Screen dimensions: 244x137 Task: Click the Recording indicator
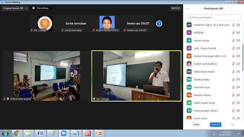tap(42, 8)
